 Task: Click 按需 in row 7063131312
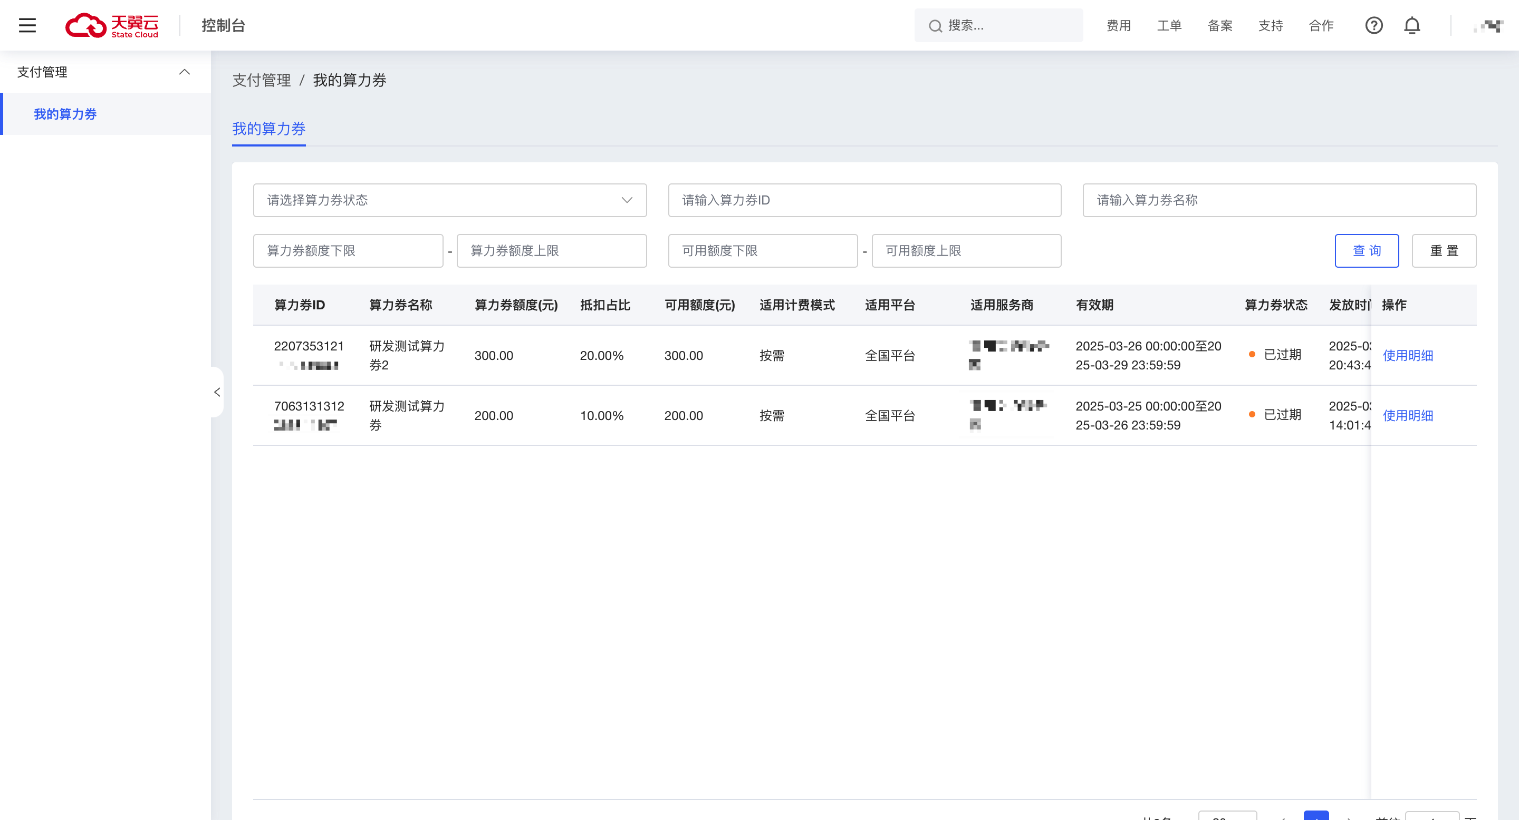(x=772, y=415)
